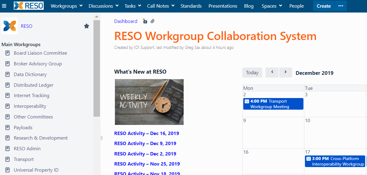Open attachments via paperclip icon

click(152, 21)
